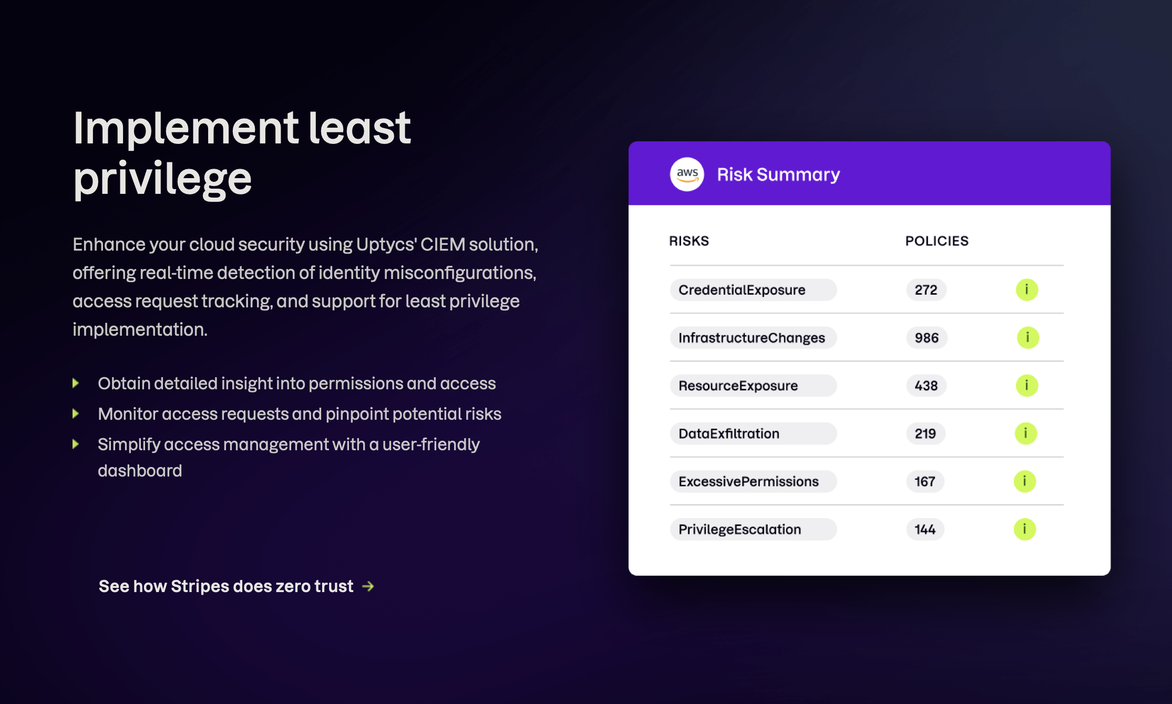
Task: Click bullet arrow before 'Simplify access management'
Action: (76, 444)
